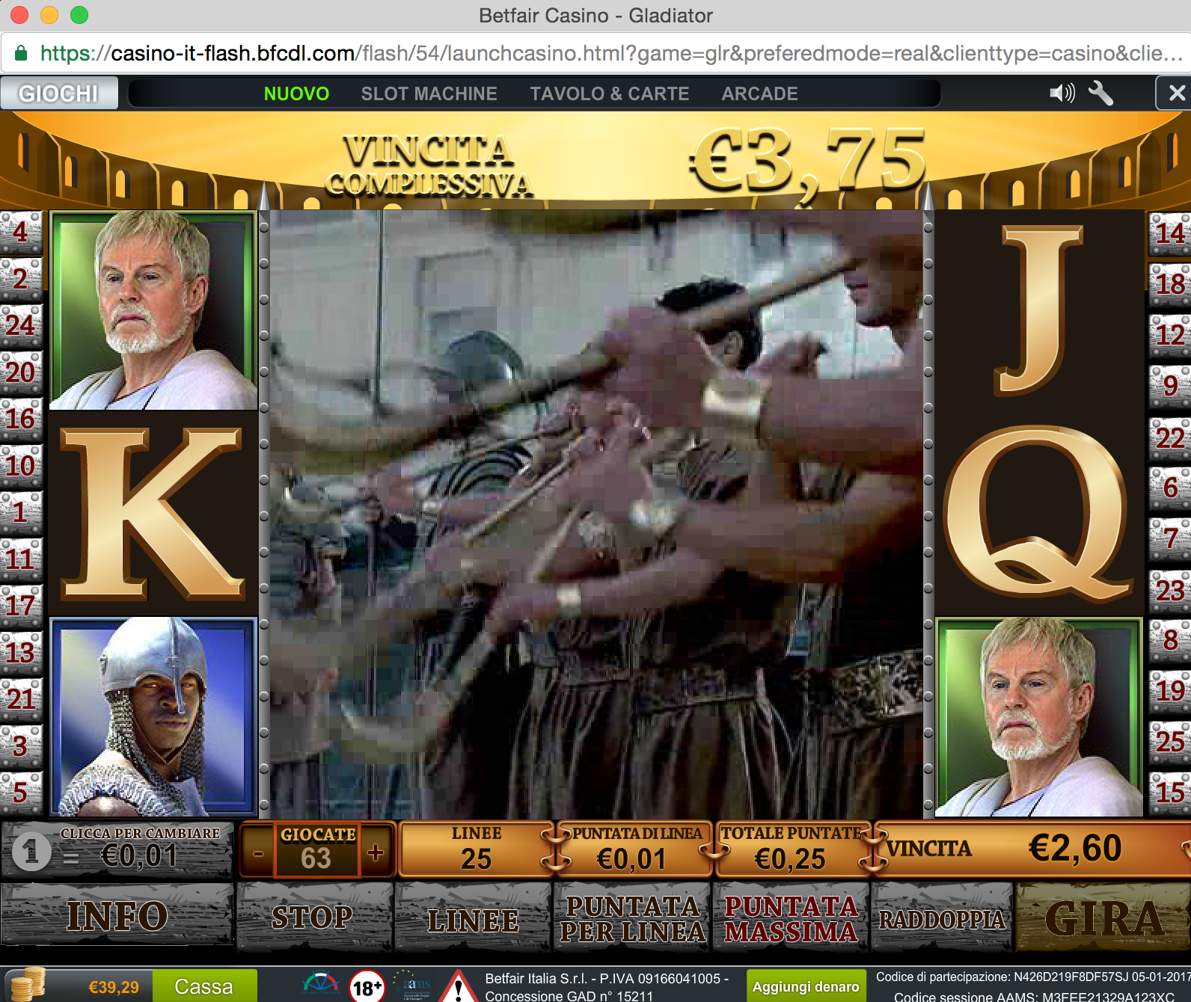Switch to the SLOT MACHINE tab

[429, 93]
